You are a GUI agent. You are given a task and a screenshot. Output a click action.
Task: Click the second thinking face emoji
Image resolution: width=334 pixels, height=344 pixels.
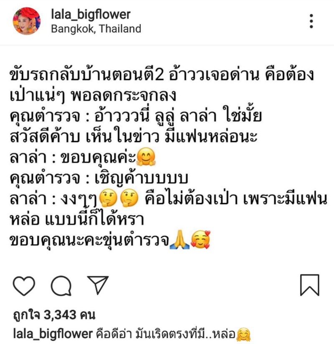129,198
